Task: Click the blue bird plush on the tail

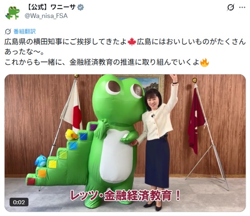Action: (41, 161)
